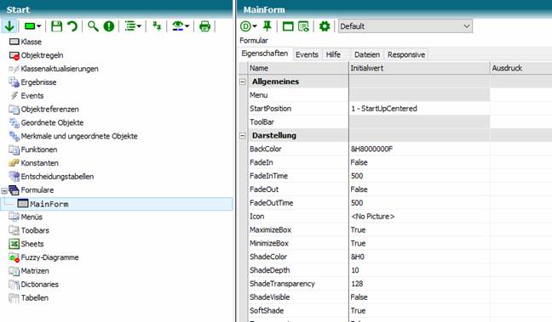Click the Name column header
The image size is (552, 322).
298,68
